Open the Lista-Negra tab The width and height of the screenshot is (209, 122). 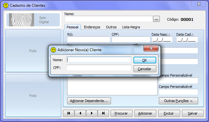coord(131,27)
